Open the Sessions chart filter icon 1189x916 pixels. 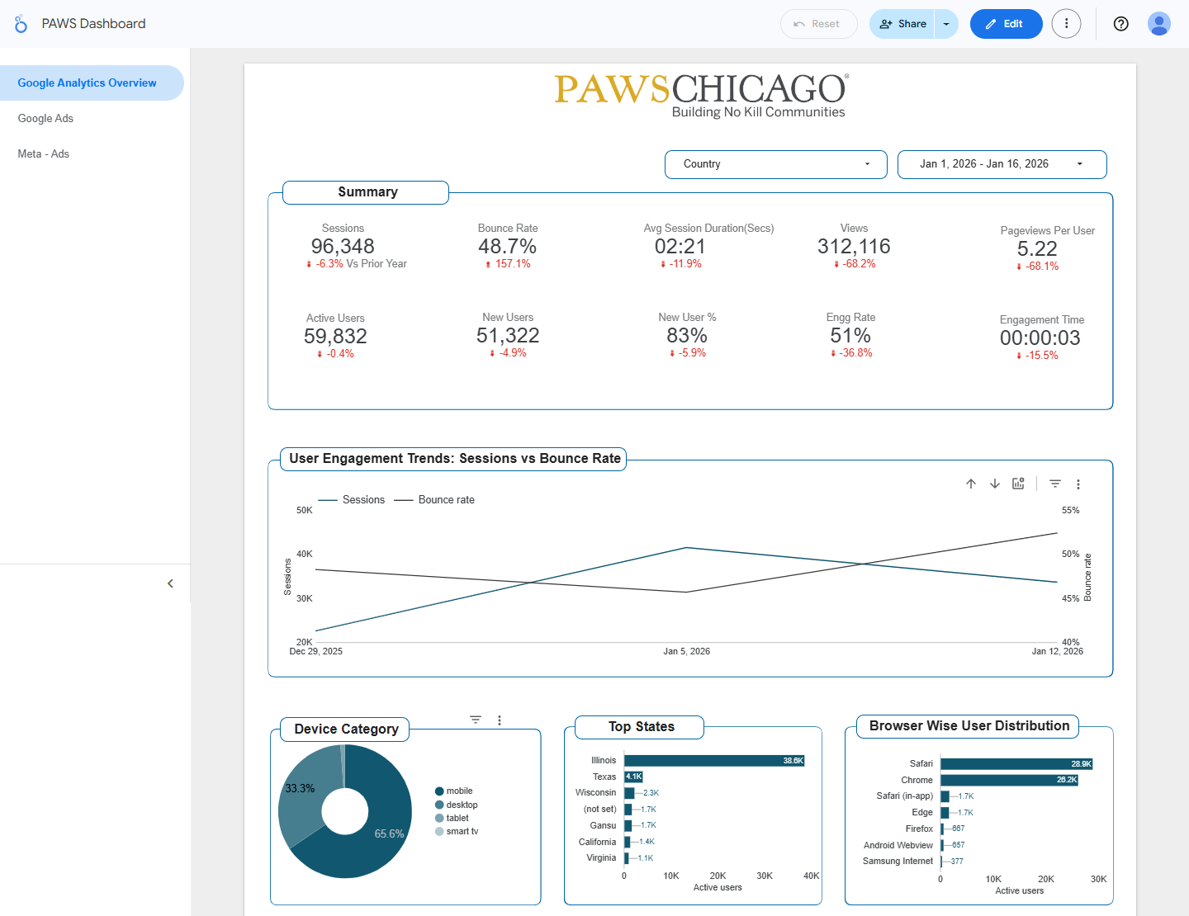(1055, 484)
